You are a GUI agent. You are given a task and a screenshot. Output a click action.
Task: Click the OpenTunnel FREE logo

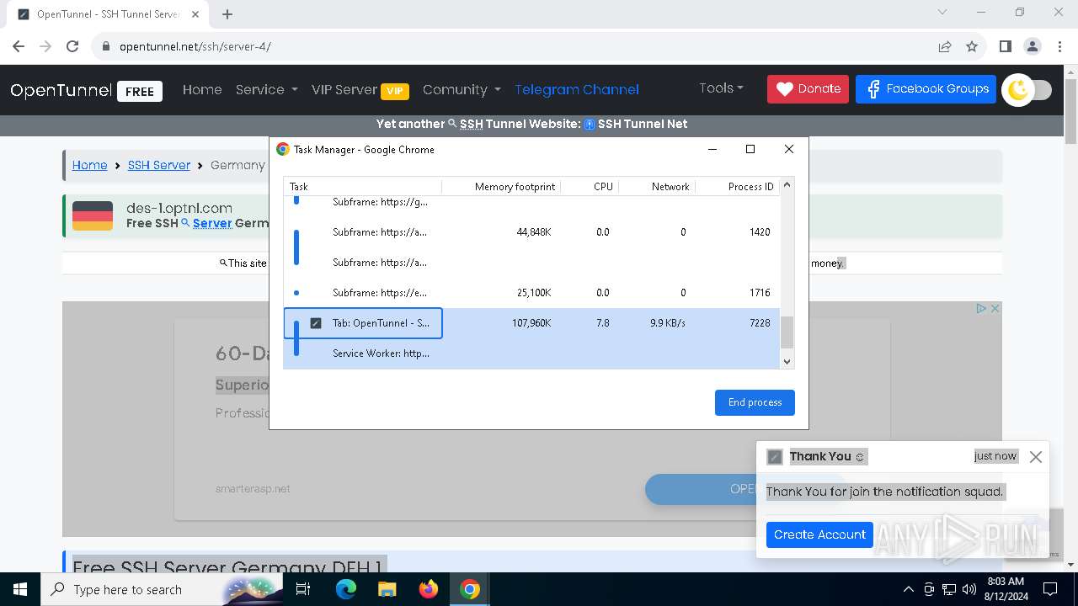(x=86, y=90)
